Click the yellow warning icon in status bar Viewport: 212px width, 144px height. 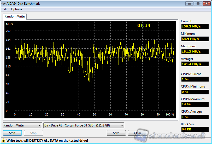(4, 141)
